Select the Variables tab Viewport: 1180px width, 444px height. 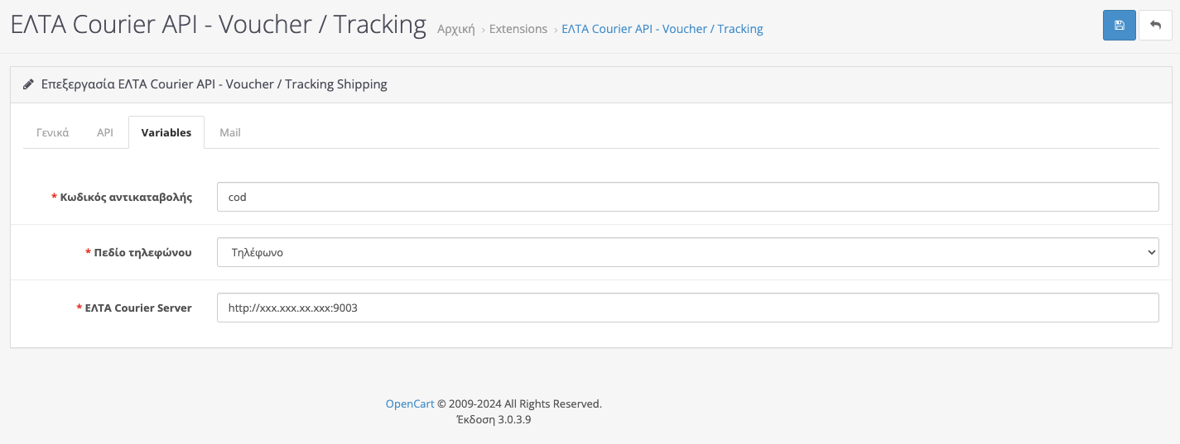tap(166, 132)
